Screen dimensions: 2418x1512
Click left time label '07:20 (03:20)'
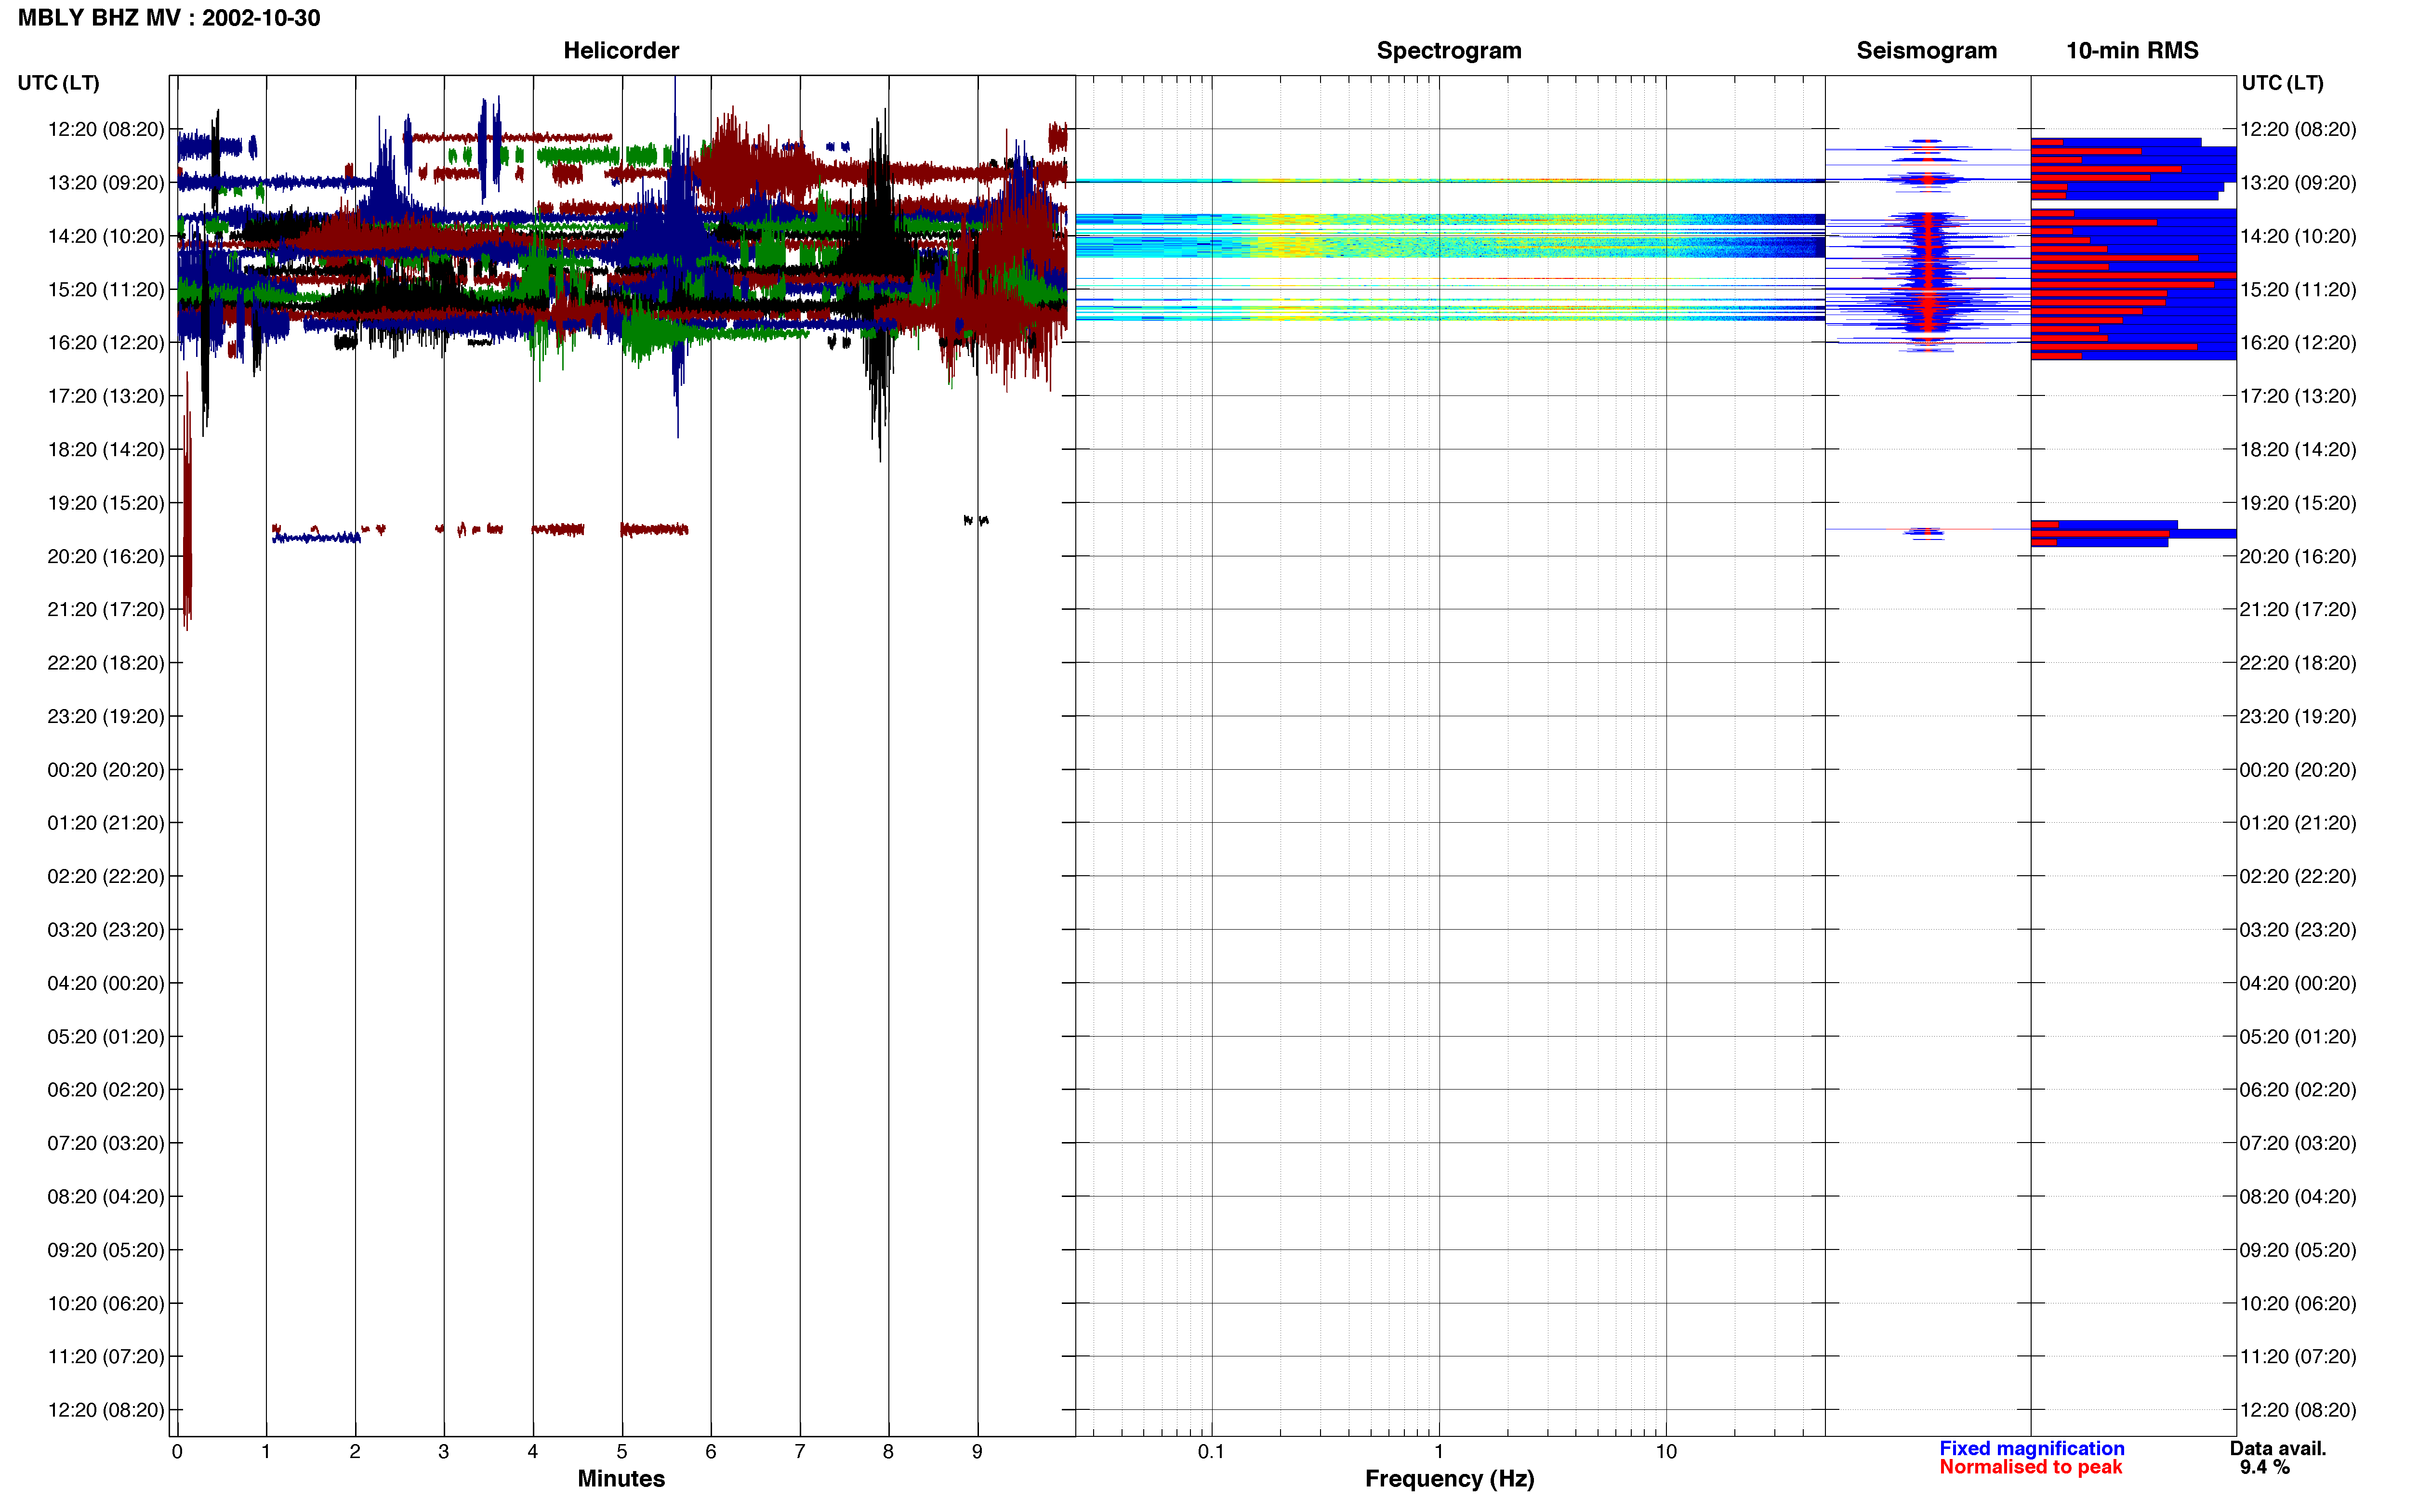coord(106,1143)
